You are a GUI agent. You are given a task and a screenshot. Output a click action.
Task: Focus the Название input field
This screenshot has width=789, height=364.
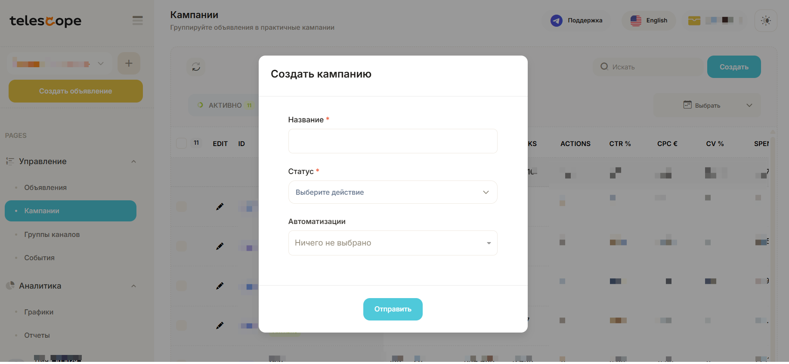click(393, 141)
